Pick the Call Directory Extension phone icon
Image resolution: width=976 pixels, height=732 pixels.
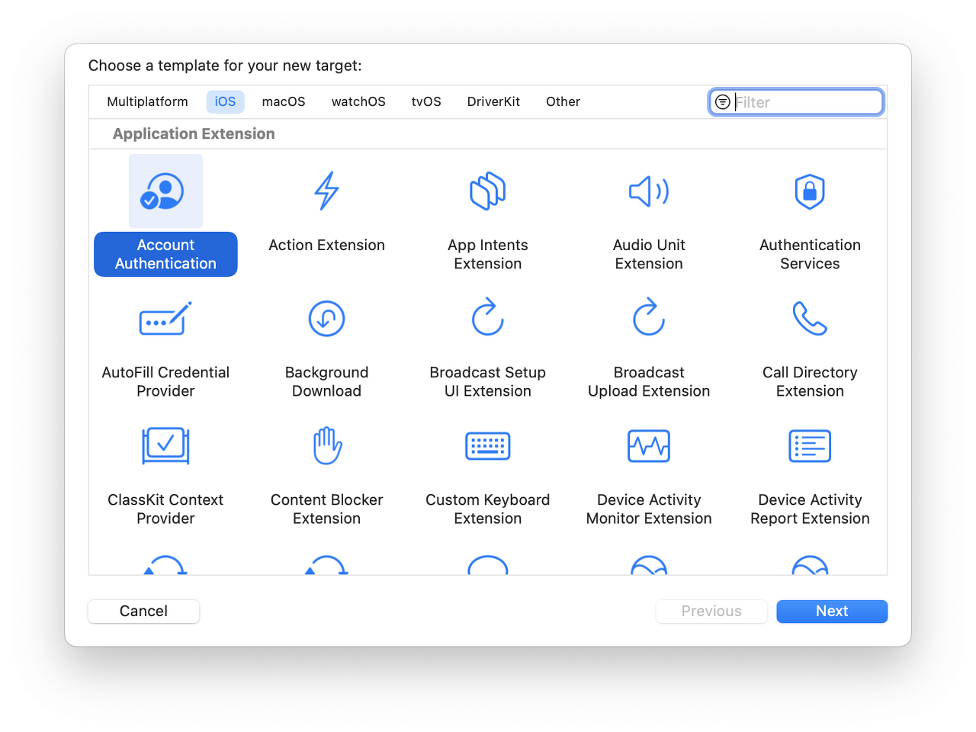pyautogui.click(x=810, y=319)
